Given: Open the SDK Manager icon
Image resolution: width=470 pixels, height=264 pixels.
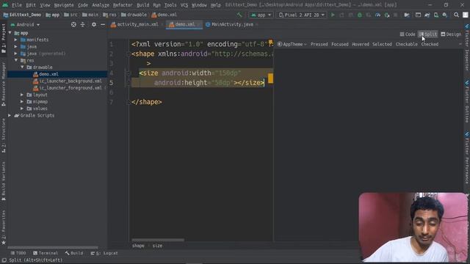Looking at the screenshot, I should click(445, 15).
